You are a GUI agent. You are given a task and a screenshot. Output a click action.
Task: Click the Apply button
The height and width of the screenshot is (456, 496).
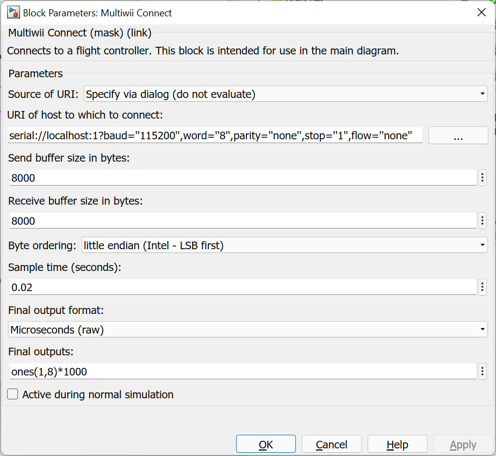(463, 445)
